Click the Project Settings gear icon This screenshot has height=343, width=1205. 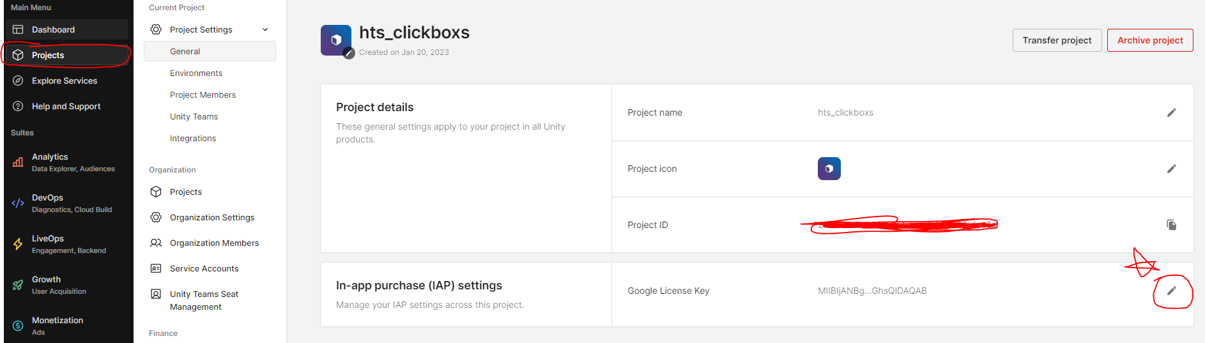pyautogui.click(x=156, y=29)
